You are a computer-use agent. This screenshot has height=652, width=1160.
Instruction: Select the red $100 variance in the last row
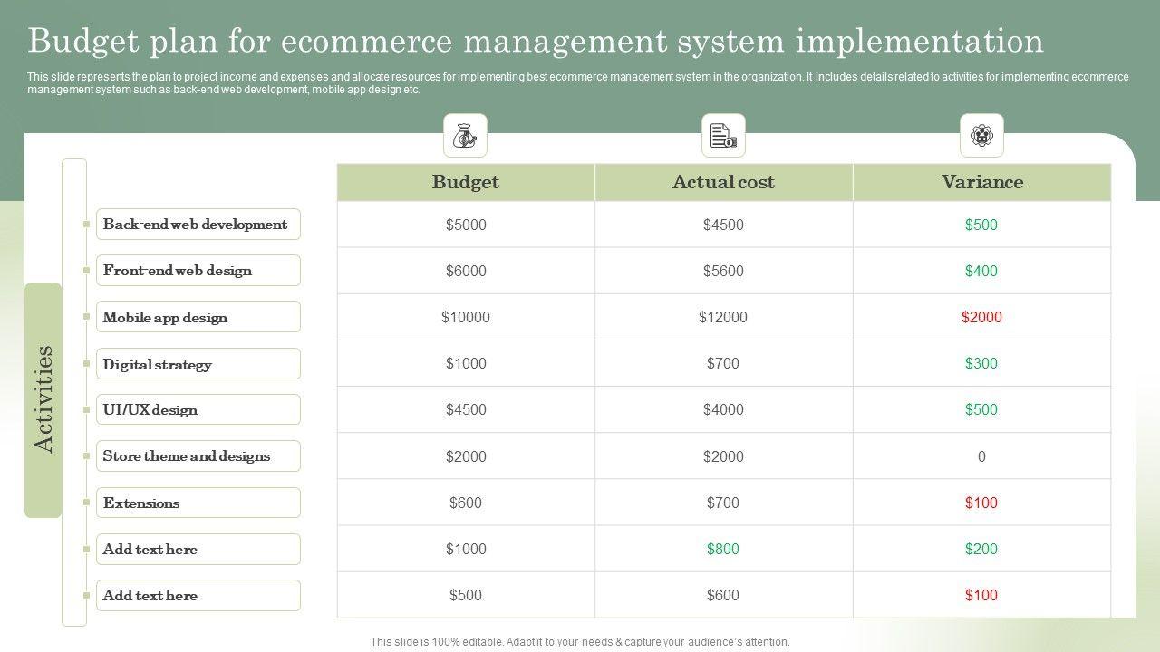[x=981, y=595]
